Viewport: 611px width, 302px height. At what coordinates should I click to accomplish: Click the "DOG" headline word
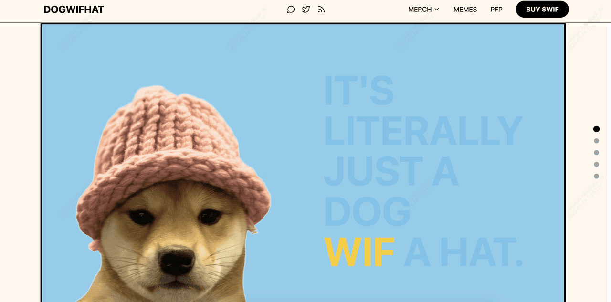pyautogui.click(x=368, y=211)
